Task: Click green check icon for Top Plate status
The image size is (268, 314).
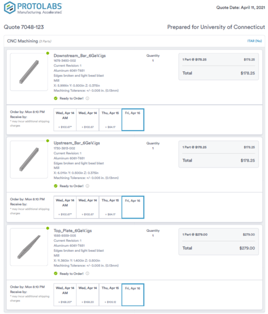Action: [x=56, y=274]
